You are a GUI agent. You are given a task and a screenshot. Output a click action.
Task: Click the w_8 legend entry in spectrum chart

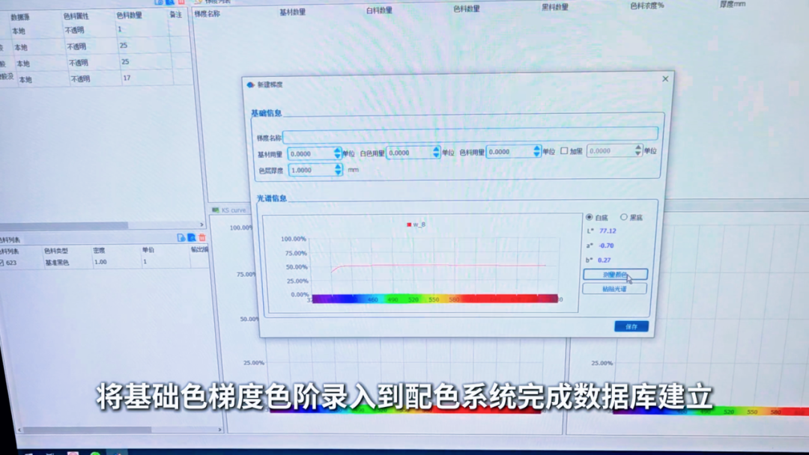[x=416, y=225]
